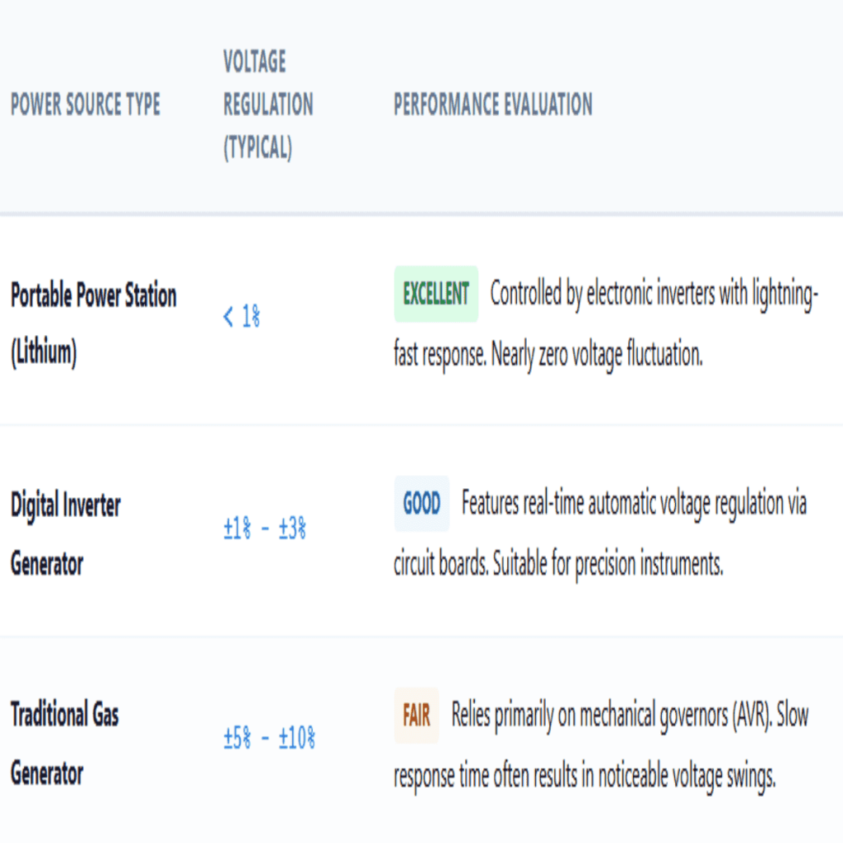Viewport: 843px width, 843px height.
Task: Click the < 1% voltage regulation value
Action: 241,316
